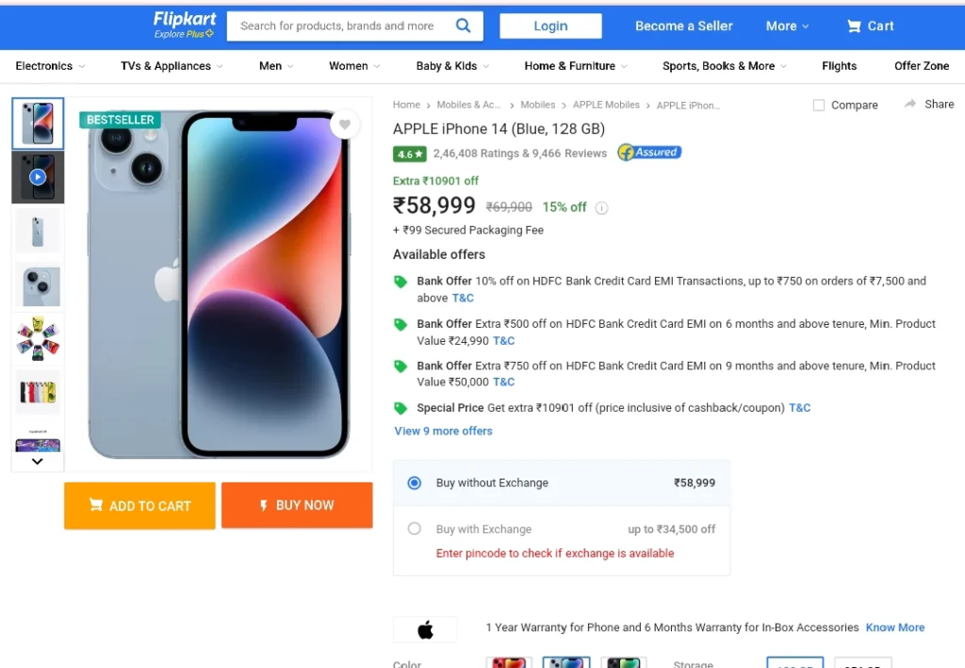Click the Flipkart Explore Plus logo
This screenshot has width=965, height=668.
[x=184, y=25]
